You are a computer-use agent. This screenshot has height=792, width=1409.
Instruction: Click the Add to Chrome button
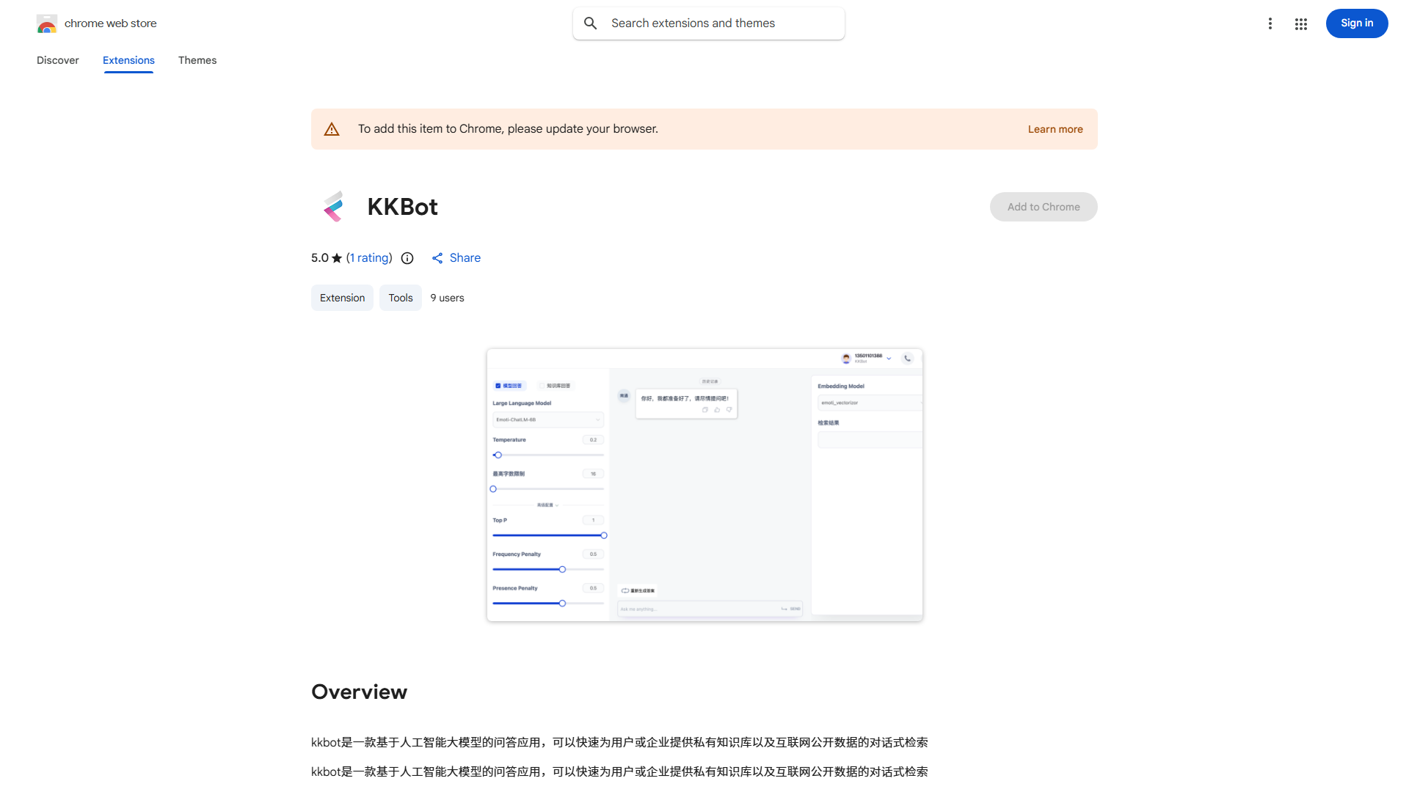[x=1043, y=206]
